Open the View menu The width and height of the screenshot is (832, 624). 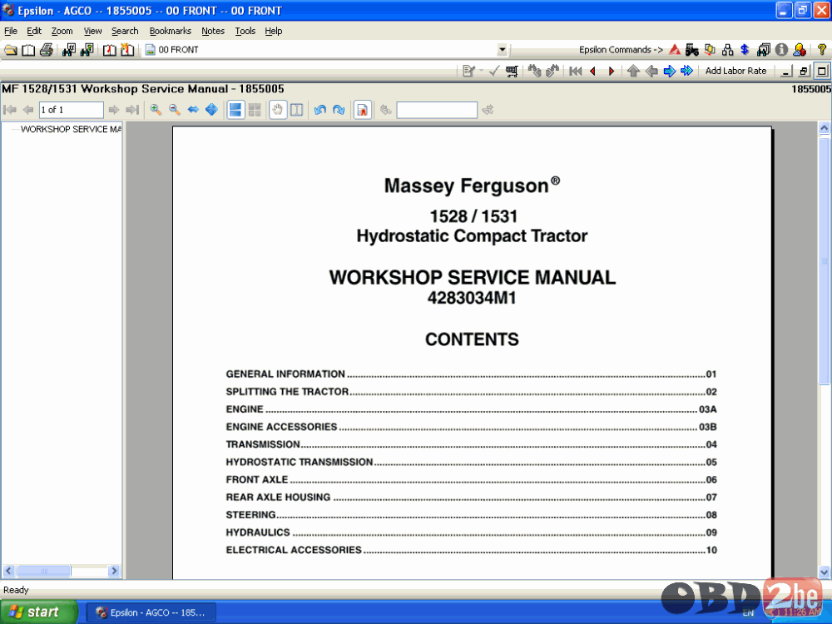[x=92, y=31]
